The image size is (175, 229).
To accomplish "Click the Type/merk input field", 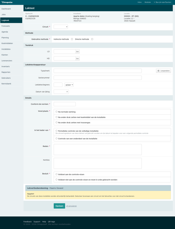I will click(x=98, y=71).
